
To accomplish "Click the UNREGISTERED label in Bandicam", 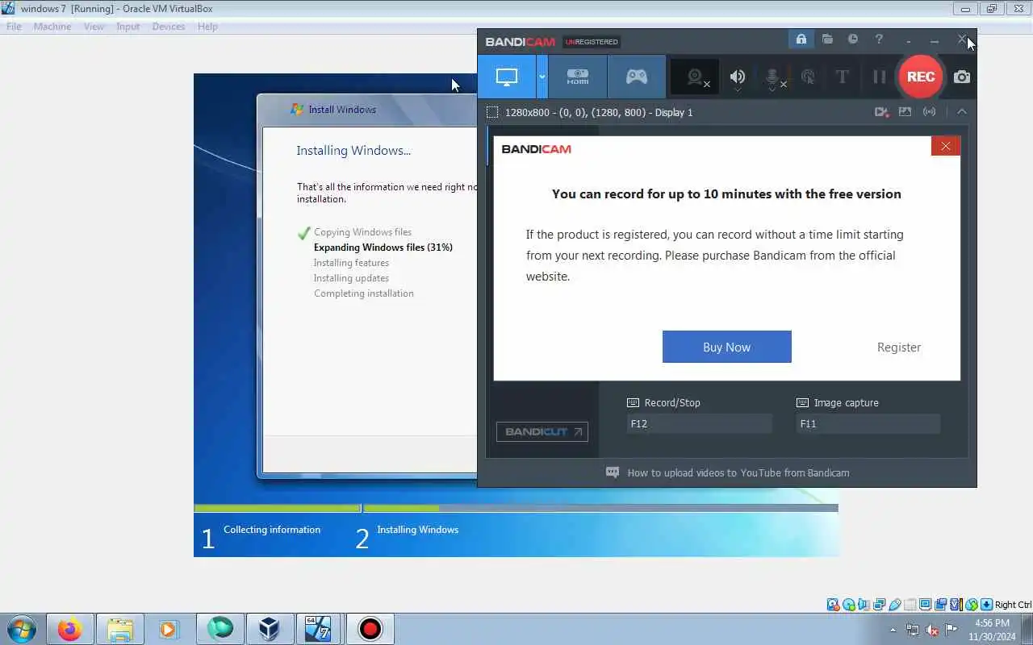I will [592, 42].
